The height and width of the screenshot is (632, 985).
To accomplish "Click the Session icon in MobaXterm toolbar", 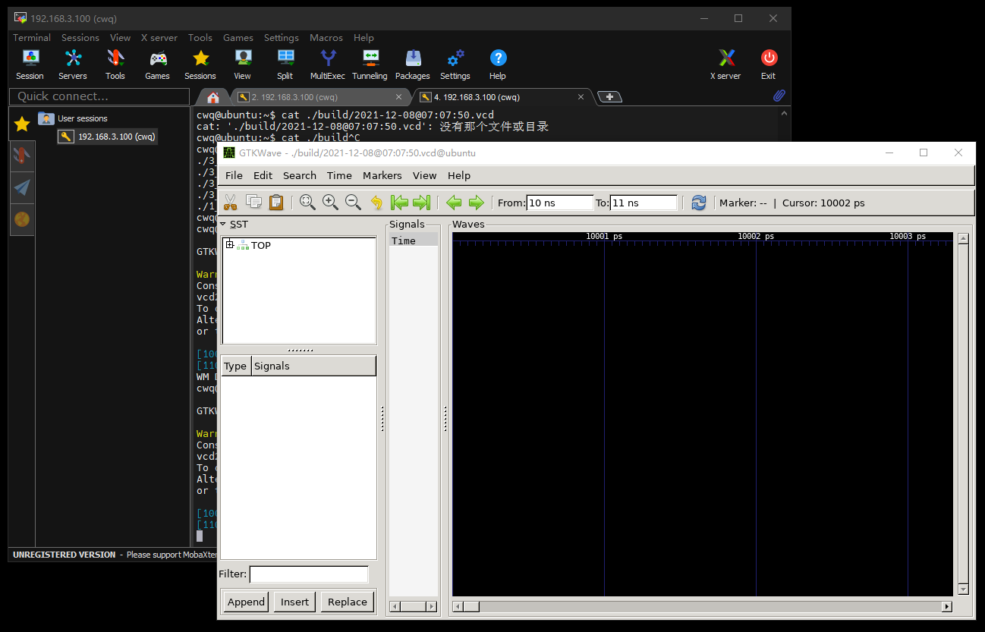I will (30, 64).
